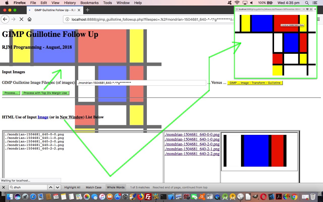The height and width of the screenshot is (202, 323).
Task: Open the App Store from the Dock
Action: [117, 197]
